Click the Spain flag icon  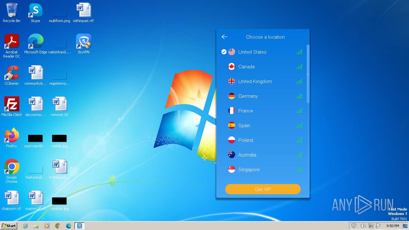232,125
